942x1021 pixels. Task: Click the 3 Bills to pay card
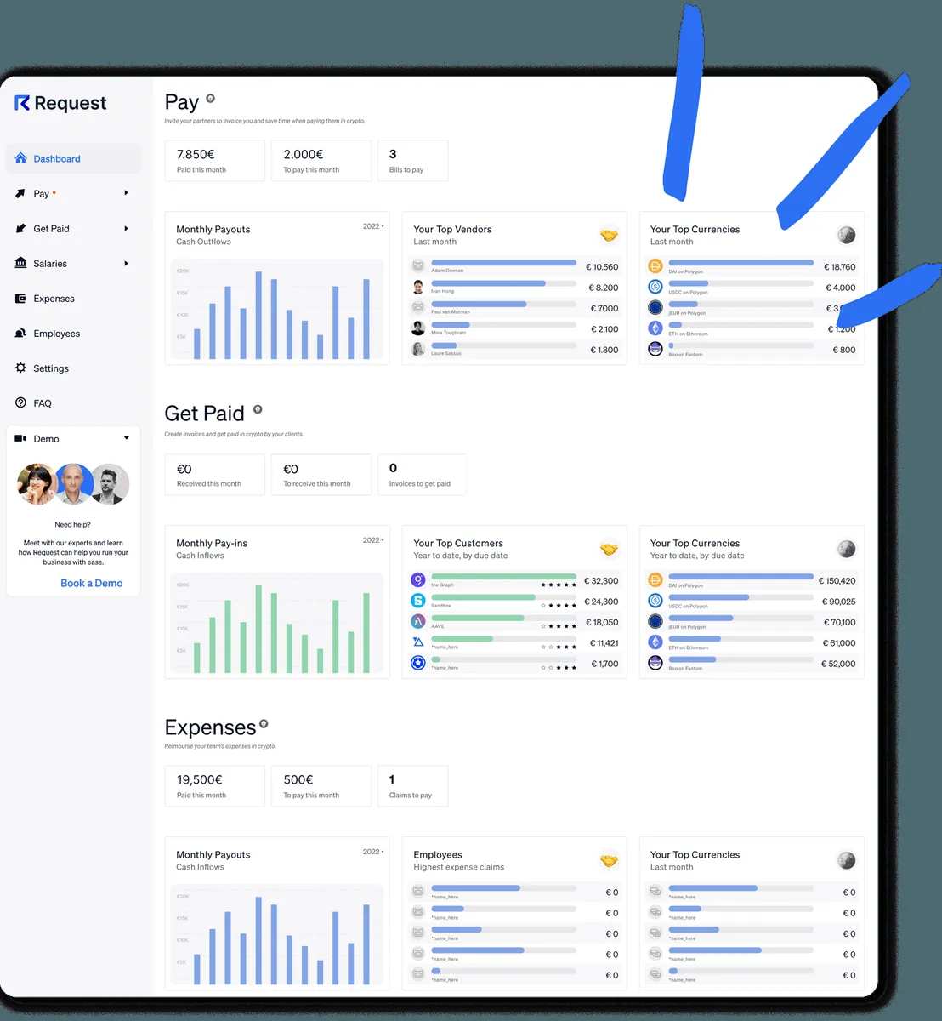pyautogui.click(x=412, y=161)
